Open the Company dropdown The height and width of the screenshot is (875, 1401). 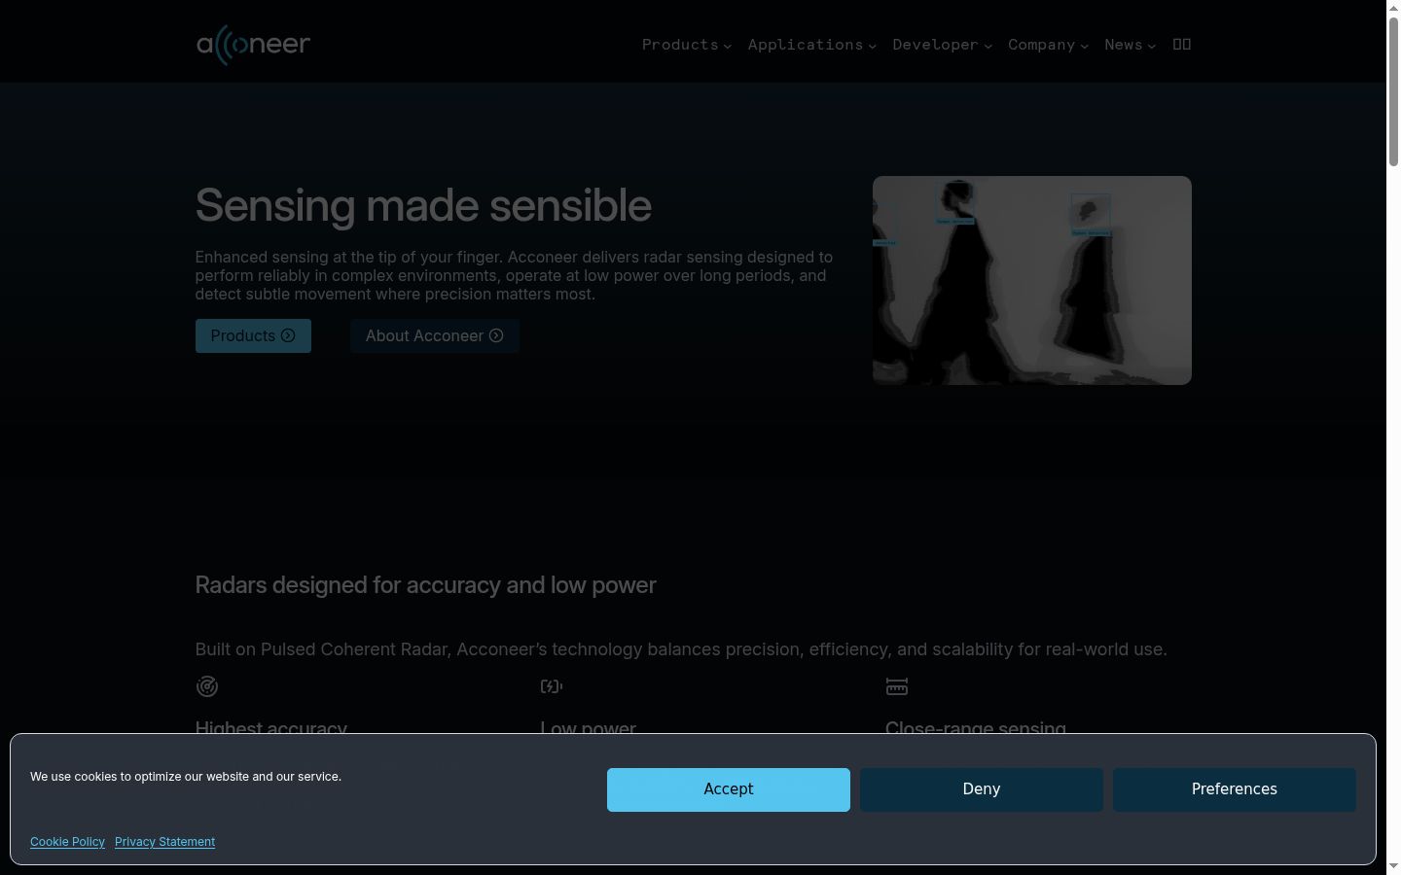(x=1049, y=45)
